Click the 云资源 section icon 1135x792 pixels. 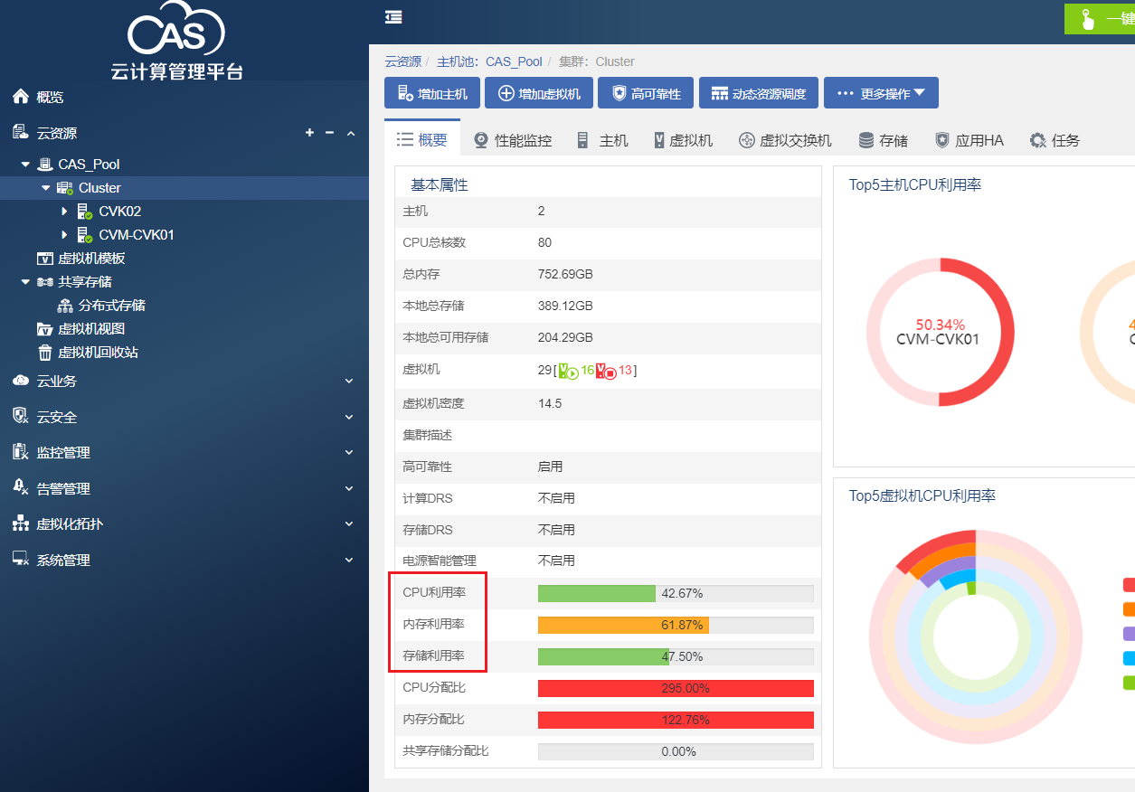pyautogui.click(x=21, y=133)
